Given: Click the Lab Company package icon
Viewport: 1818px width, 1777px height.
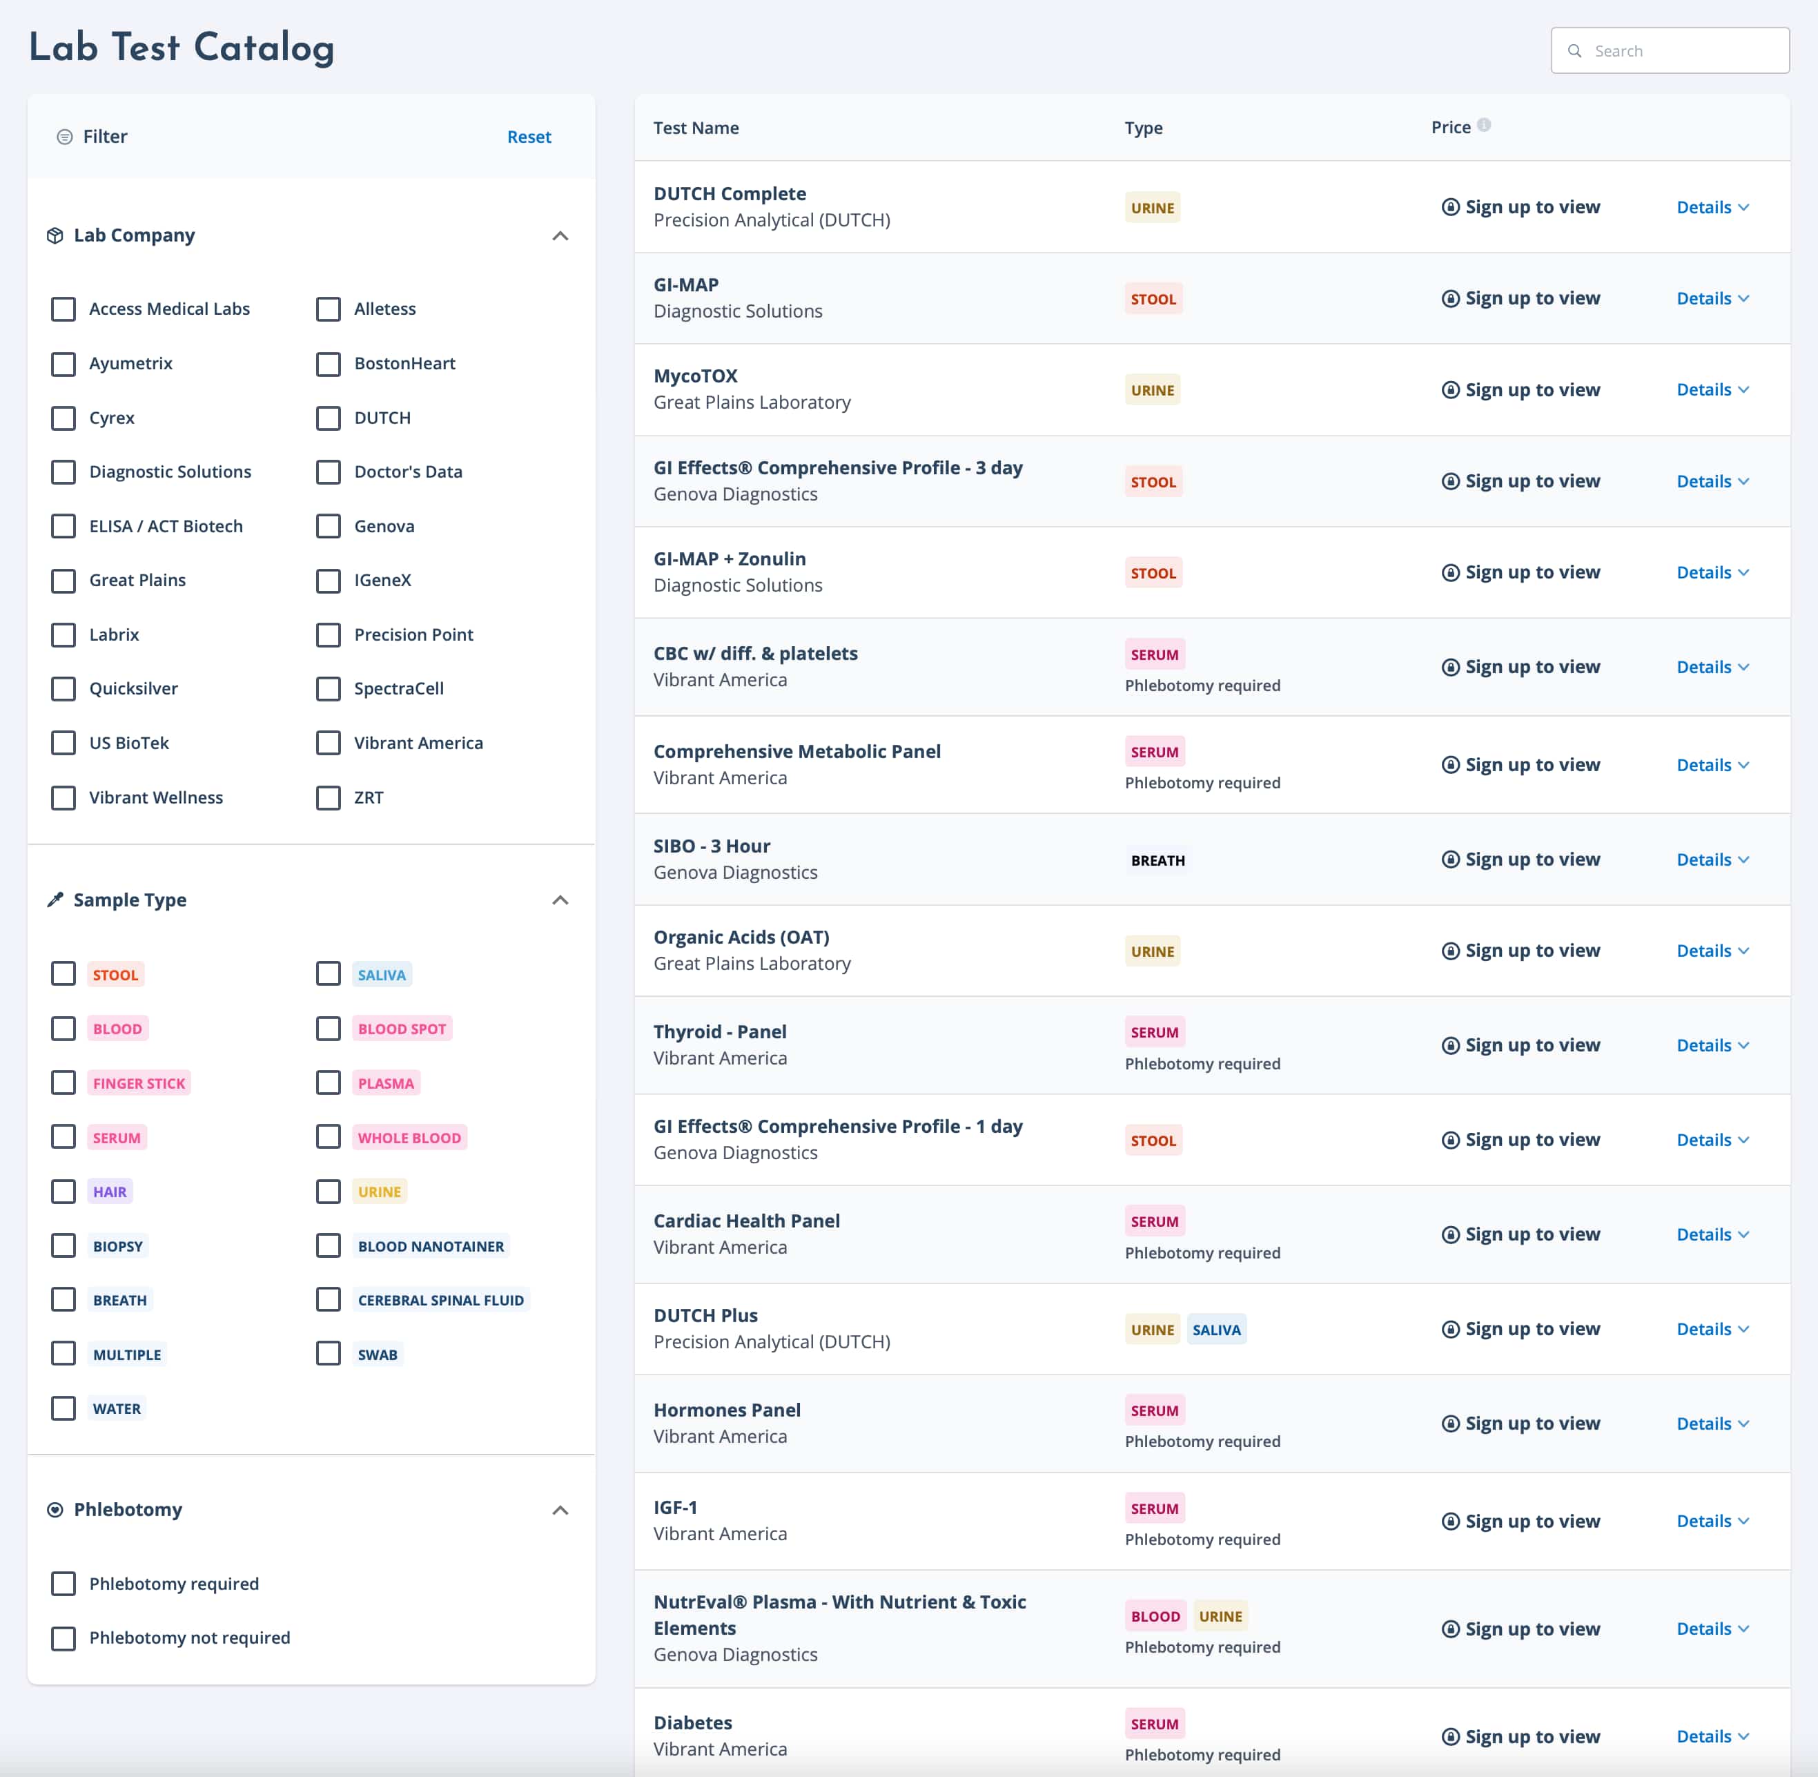Looking at the screenshot, I should pos(56,234).
